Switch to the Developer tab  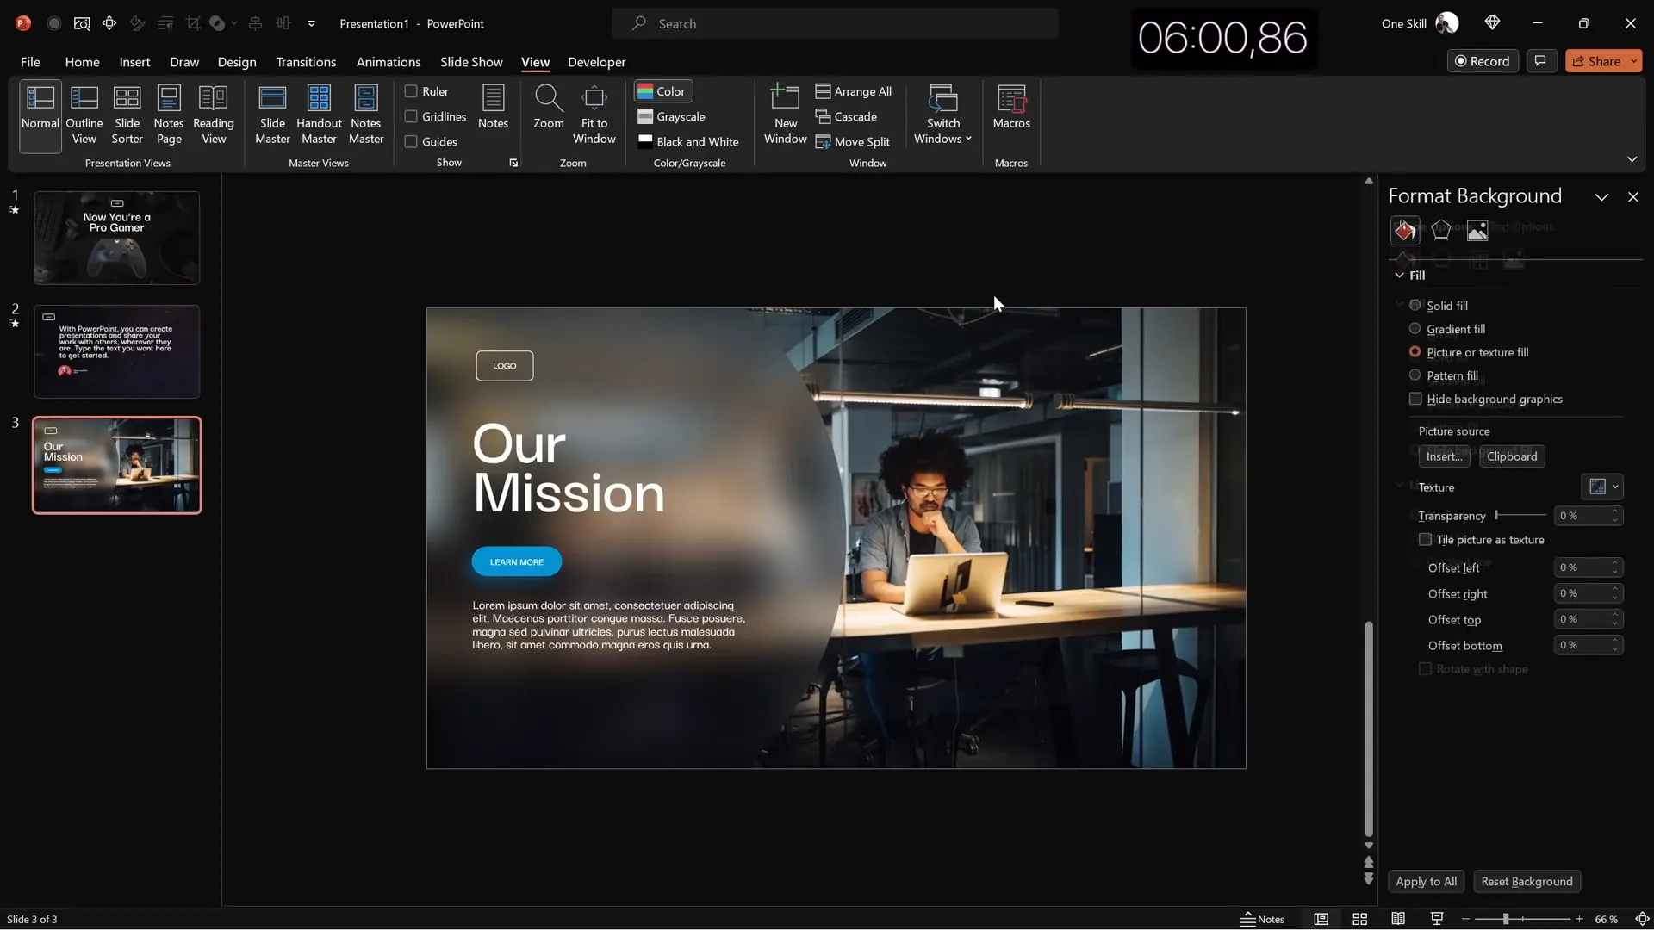596,62
